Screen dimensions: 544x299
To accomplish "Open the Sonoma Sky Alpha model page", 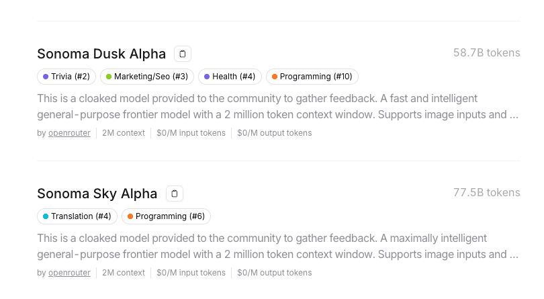I will (x=97, y=194).
